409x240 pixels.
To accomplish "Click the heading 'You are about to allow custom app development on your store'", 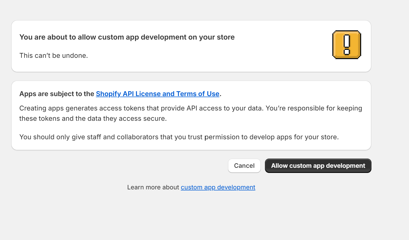I will click(x=127, y=37).
